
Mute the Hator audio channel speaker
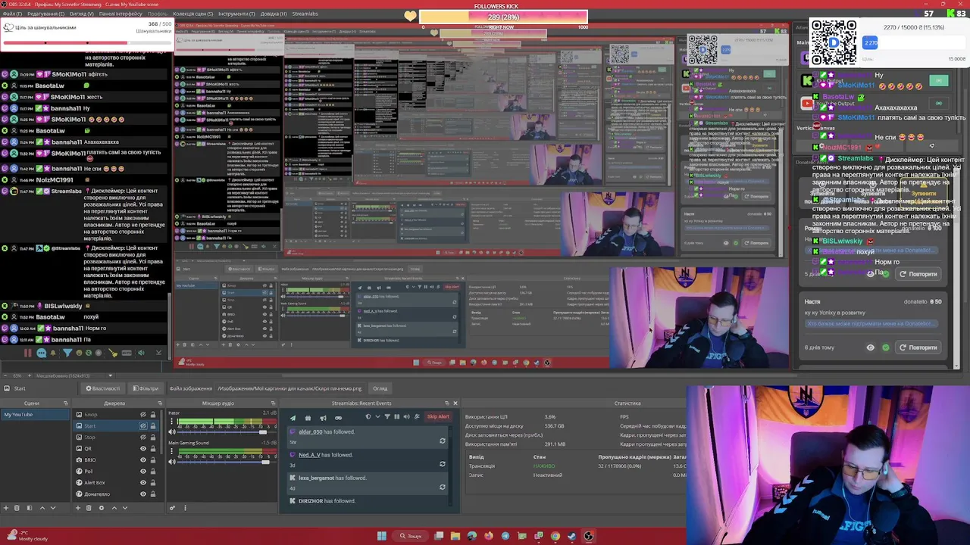(x=171, y=432)
